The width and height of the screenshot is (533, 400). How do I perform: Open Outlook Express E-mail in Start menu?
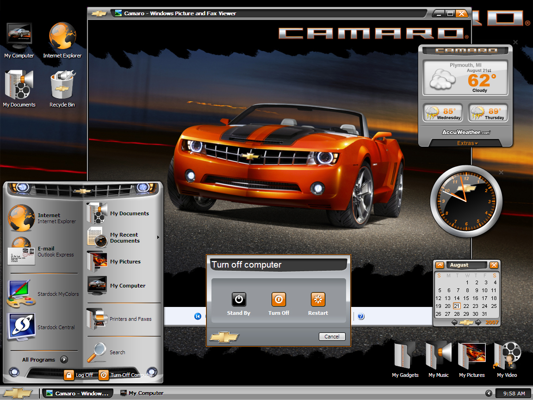pos(43,251)
